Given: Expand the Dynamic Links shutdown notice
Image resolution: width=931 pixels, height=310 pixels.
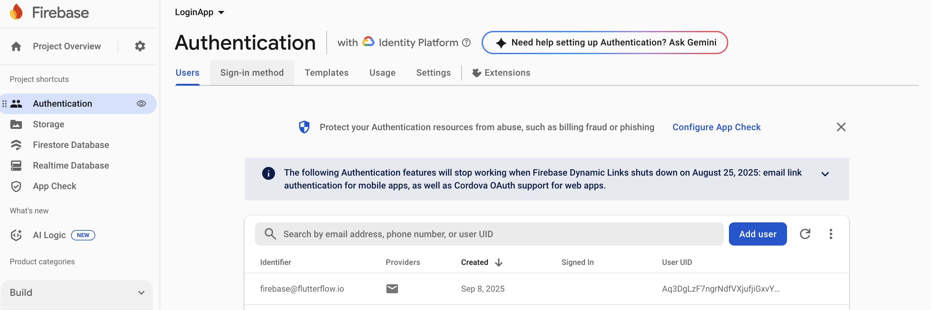Looking at the screenshot, I should tap(825, 174).
